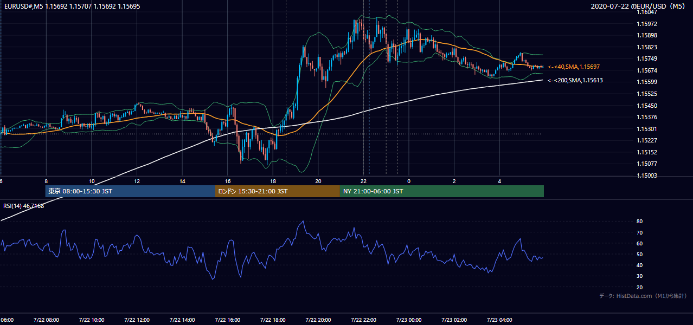Click the 7/22 16:00 date label
693x325 pixels.
[x=228, y=320]
